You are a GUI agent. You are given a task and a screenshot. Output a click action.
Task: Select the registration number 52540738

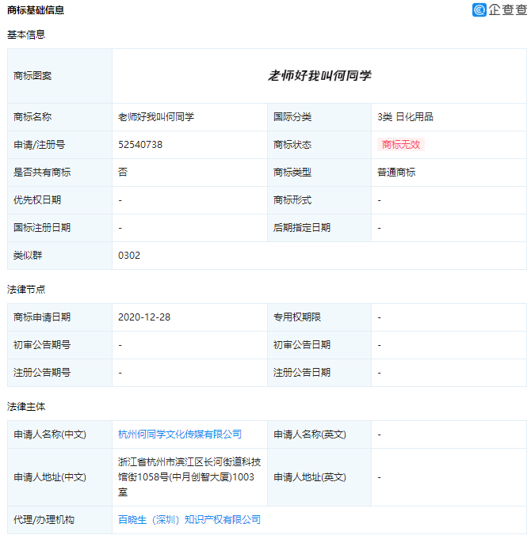click(x=140, y=145)
